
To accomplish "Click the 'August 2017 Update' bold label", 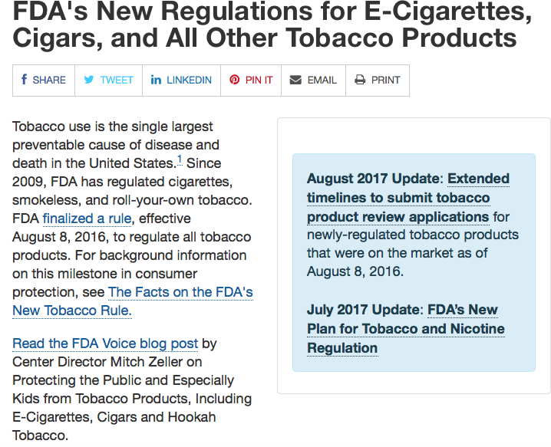I will pos(374,179).
